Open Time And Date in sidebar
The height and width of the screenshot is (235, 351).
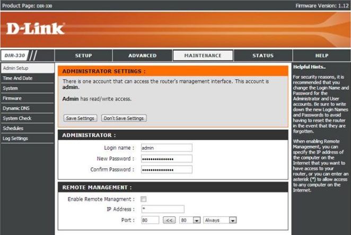click(x=18, y=78)
